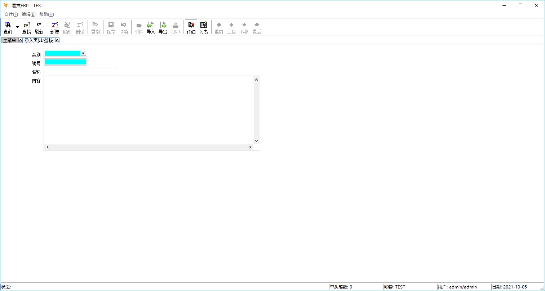The height and width of the screenshot is (291, 545).
Task: Click the 查找 (Find) toolbar icon
Action: [x=26, y=27]
